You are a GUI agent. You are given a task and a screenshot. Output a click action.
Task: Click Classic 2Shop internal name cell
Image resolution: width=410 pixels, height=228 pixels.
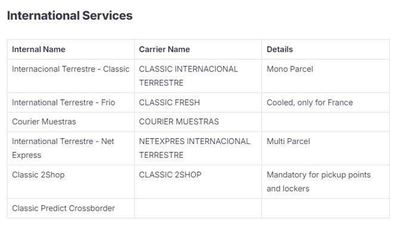click(x=70, y=182)
